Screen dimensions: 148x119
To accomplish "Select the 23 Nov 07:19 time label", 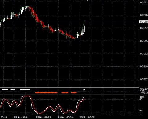I will coord(43,117).
